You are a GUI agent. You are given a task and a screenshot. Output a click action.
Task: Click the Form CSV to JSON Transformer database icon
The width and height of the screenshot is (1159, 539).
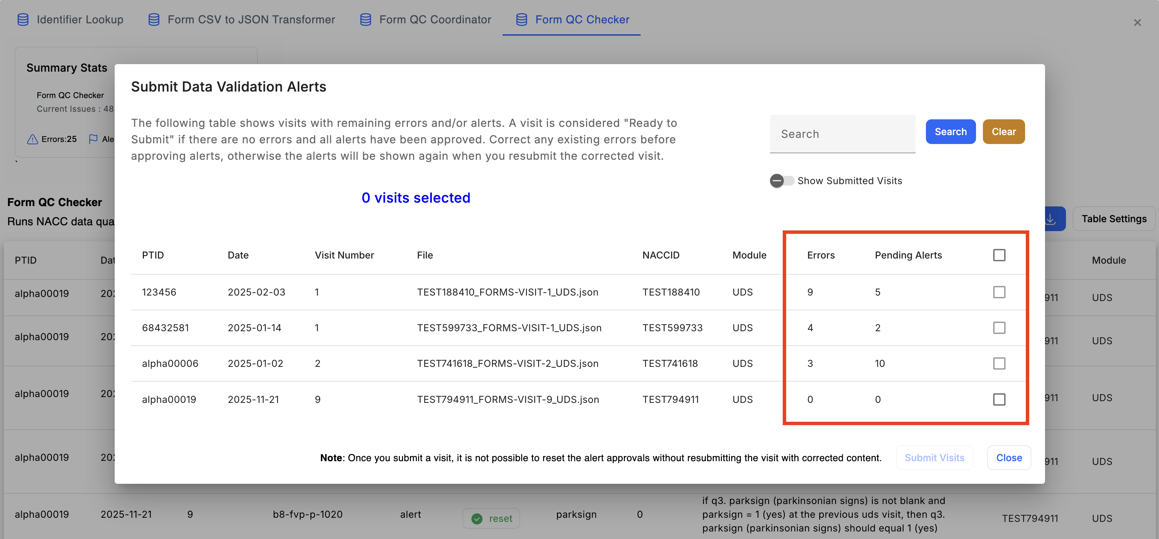[154, 19]
